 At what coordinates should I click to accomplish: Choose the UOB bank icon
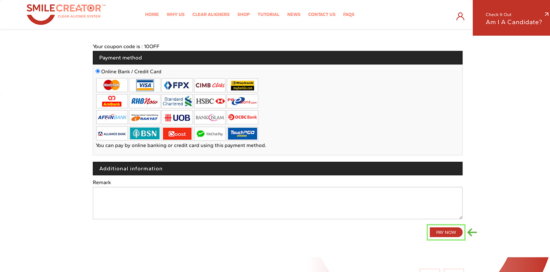[177, 117]
